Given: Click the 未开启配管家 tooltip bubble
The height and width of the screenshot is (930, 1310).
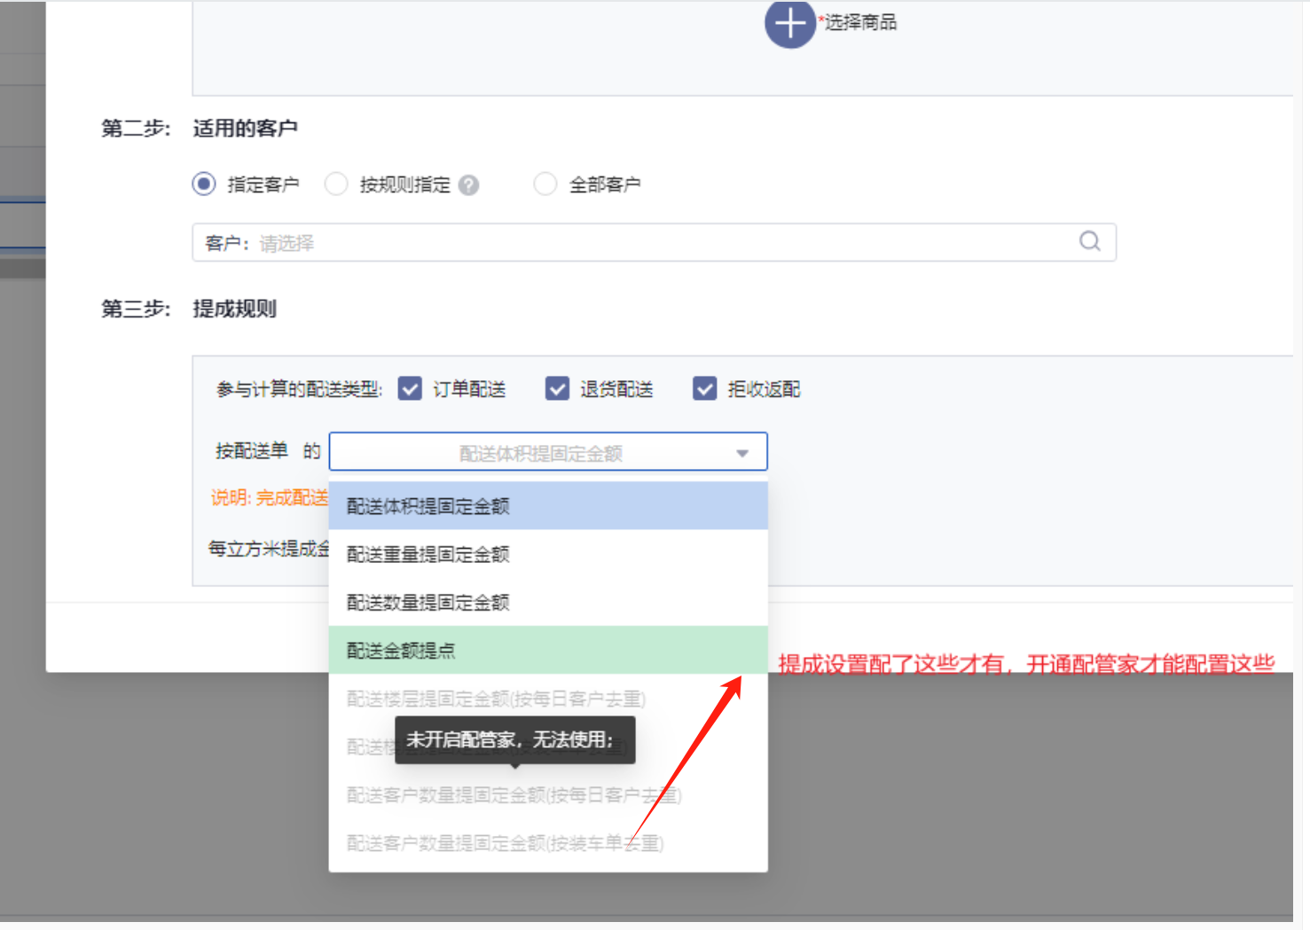Looking at the screenshot, I should (x=514, y=739).
